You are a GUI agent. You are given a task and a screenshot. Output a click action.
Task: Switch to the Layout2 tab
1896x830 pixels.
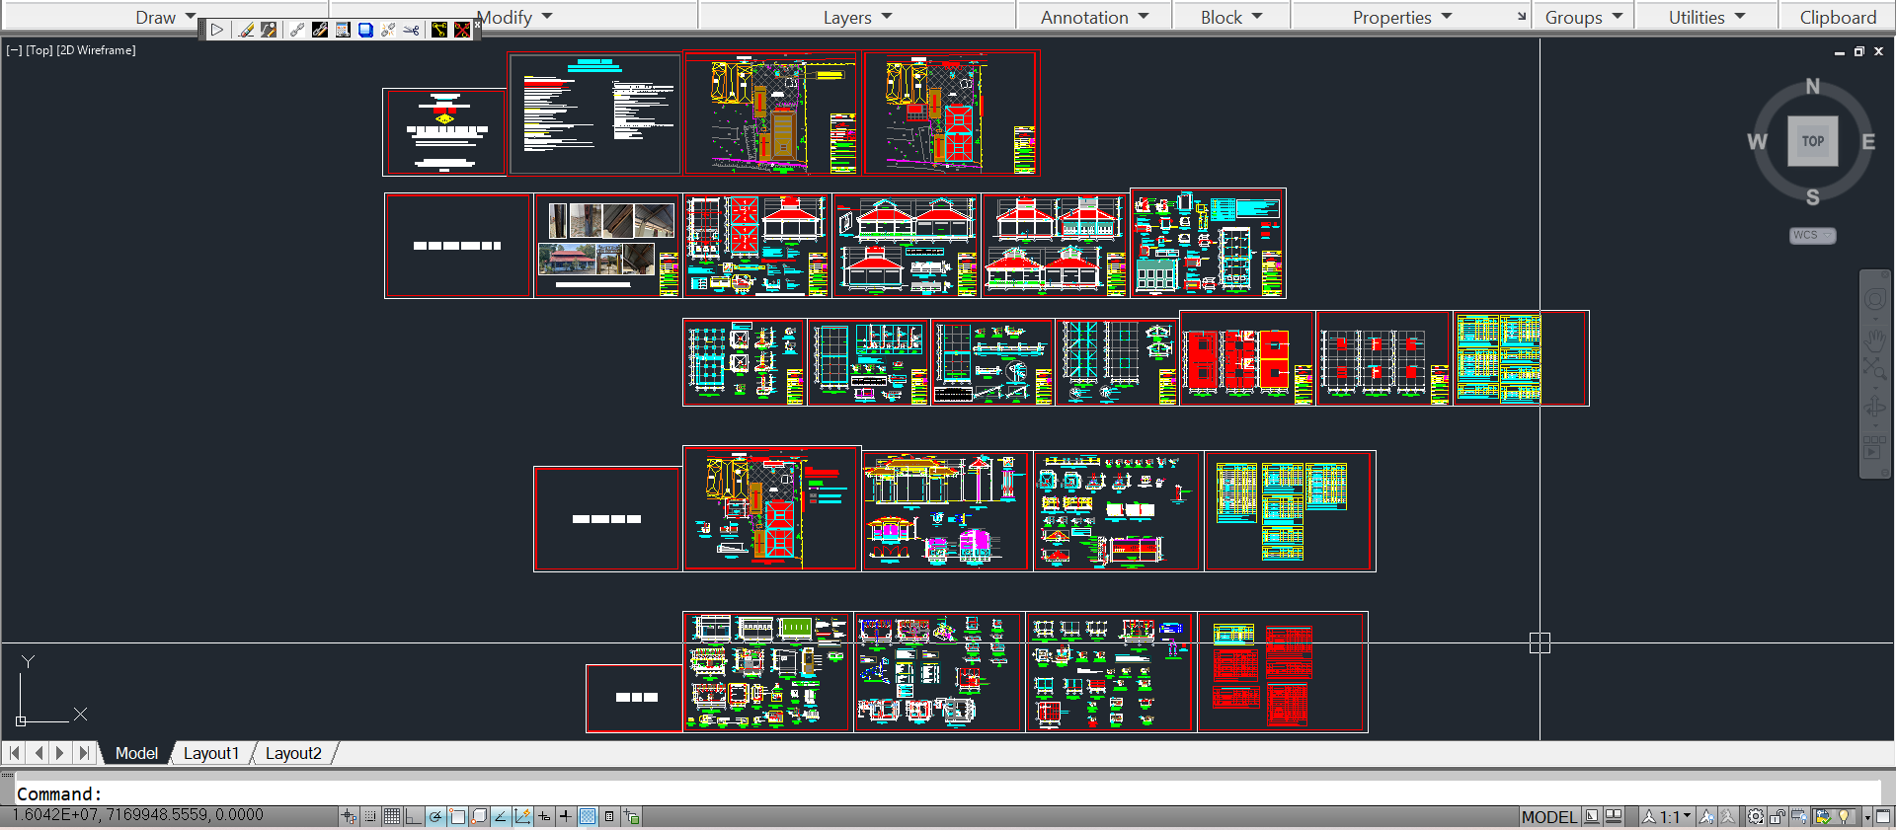coord(293,753)
